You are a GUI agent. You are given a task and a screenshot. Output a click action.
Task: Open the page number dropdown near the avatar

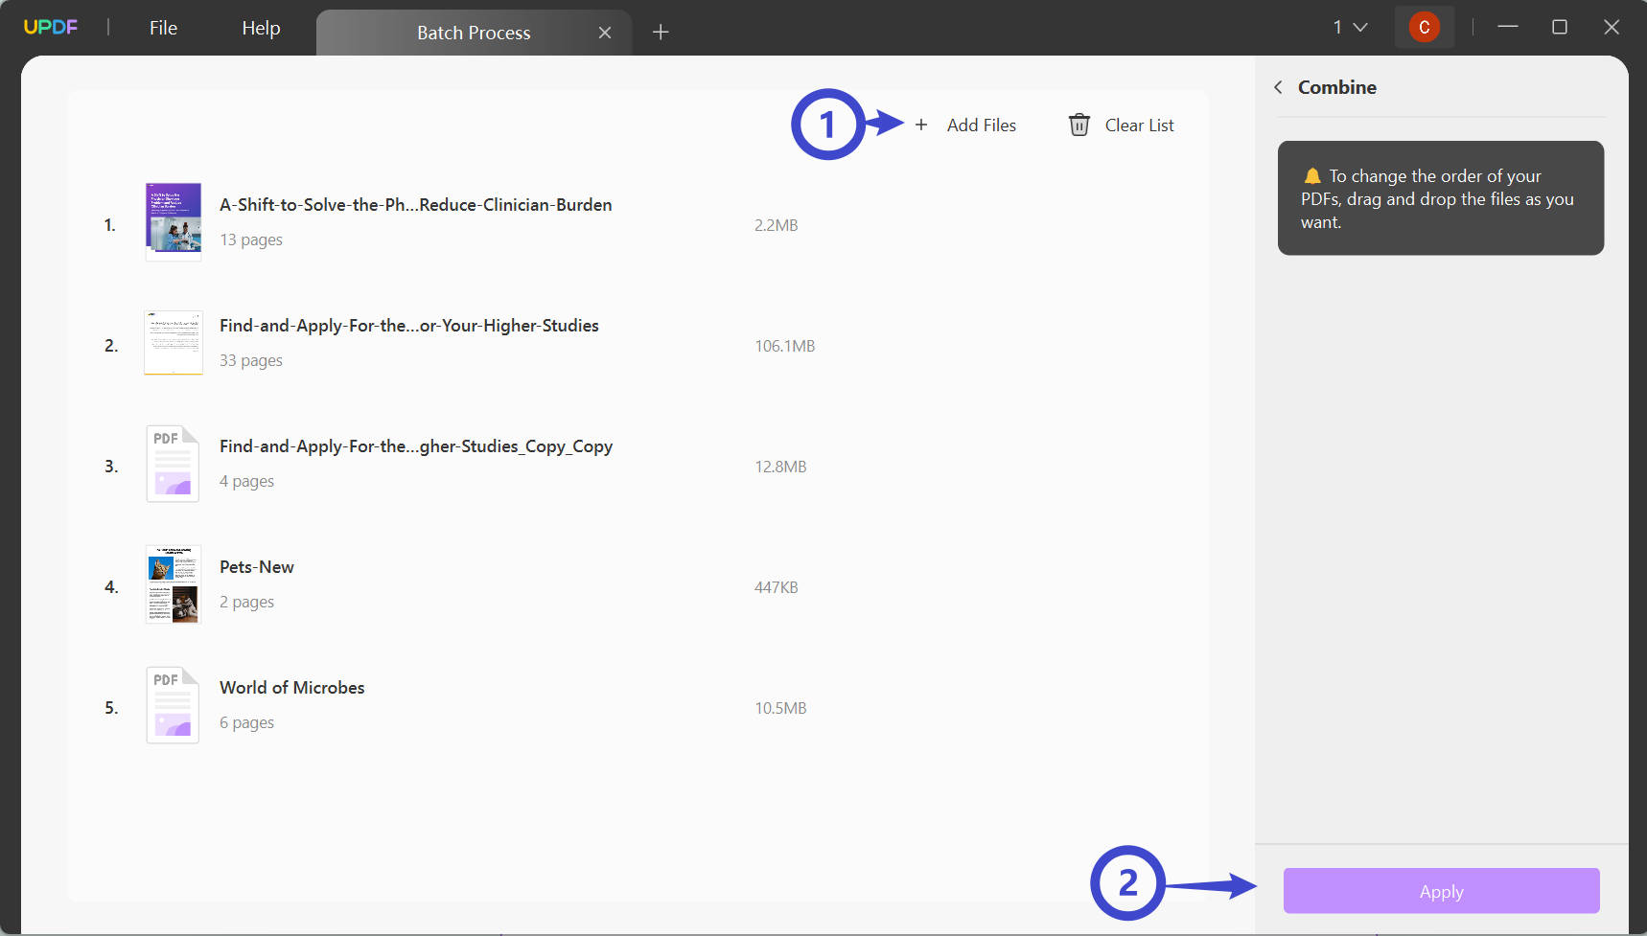1349,26
